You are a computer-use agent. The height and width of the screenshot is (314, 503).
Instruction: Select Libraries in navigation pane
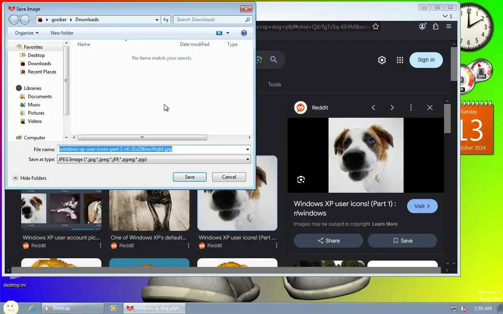point(32,88)
